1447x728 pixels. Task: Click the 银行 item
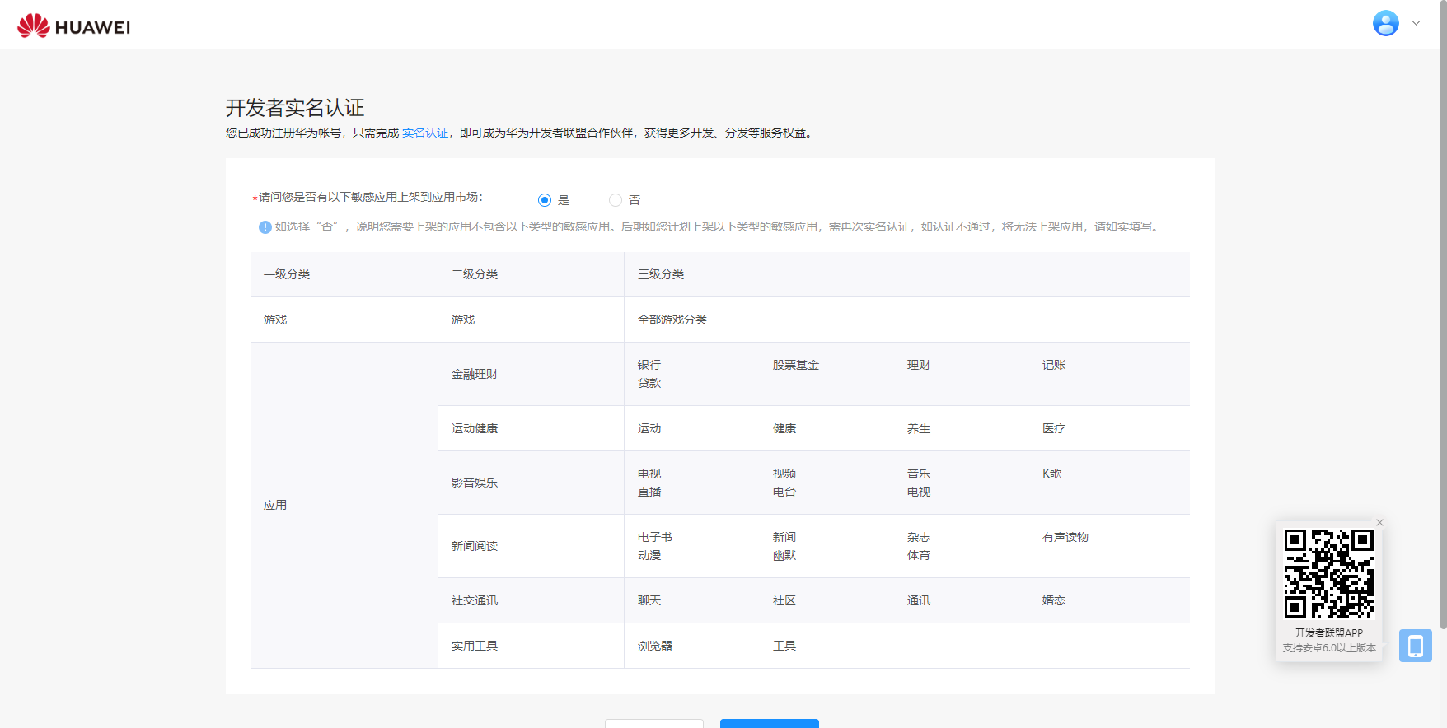[649, 365]
